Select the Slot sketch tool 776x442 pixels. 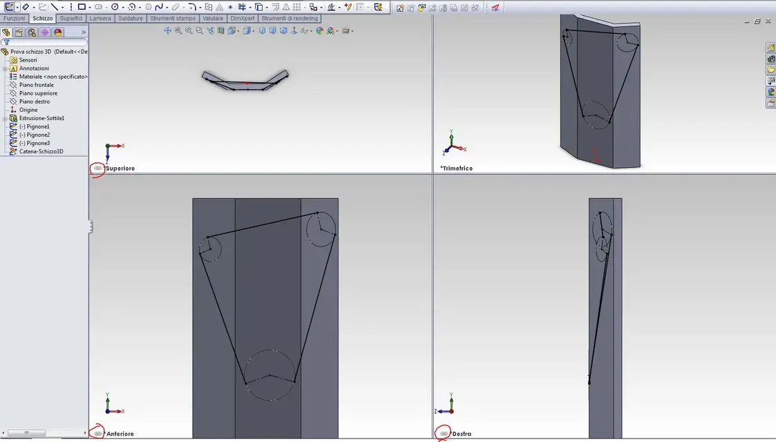click(99, 8)
